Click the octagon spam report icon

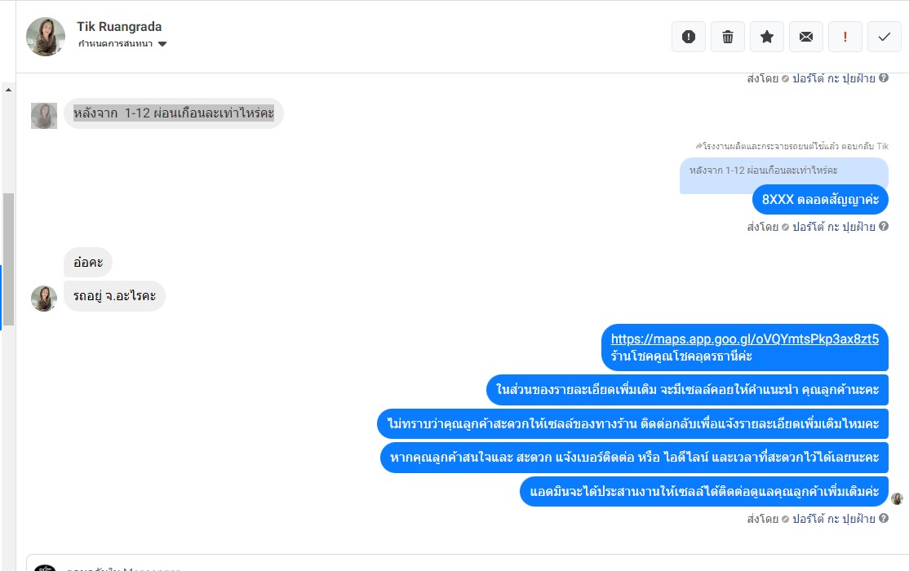click(x=689, y=37)
